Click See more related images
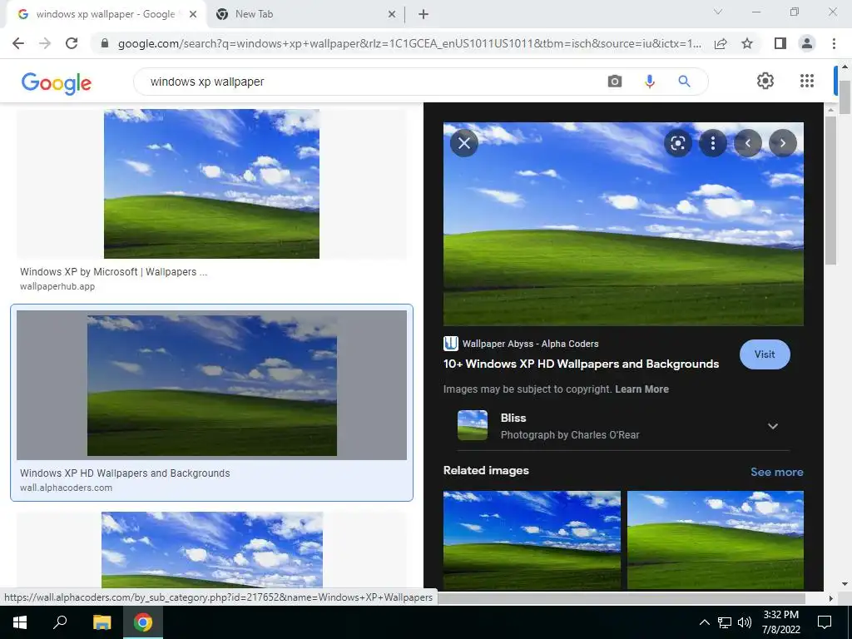Screen dimensions: 852x639 tap(776, 473)
